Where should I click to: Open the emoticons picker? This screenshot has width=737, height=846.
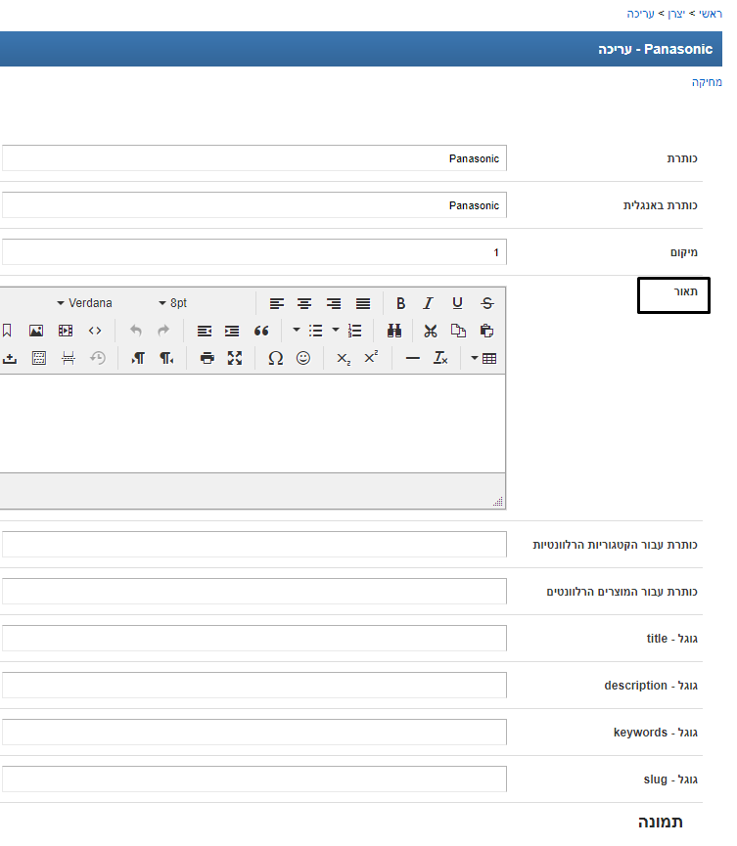coord(303,358)
